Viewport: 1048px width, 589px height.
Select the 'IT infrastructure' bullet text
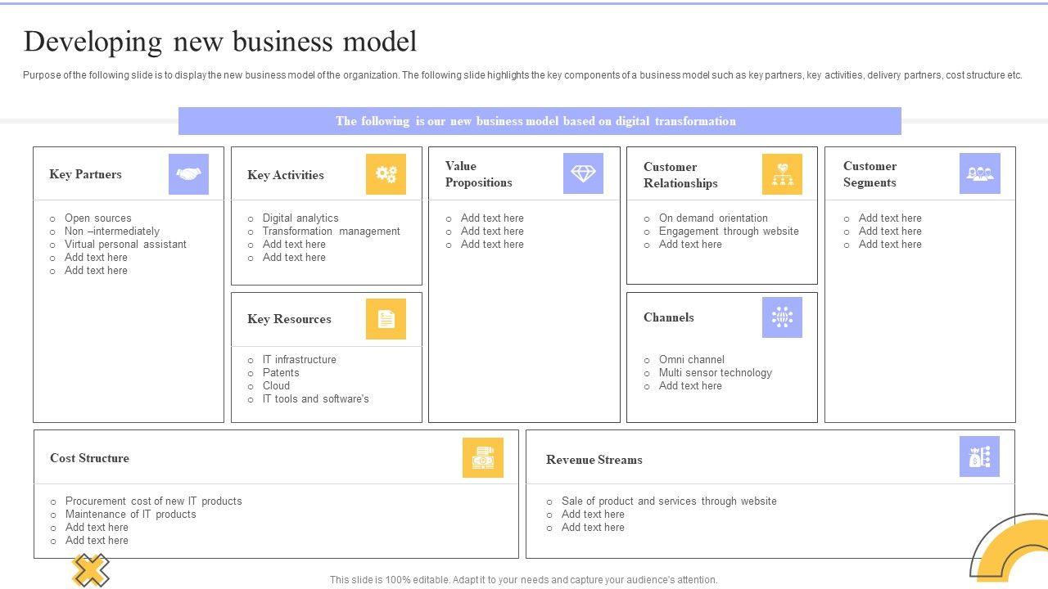coord(299,360)
